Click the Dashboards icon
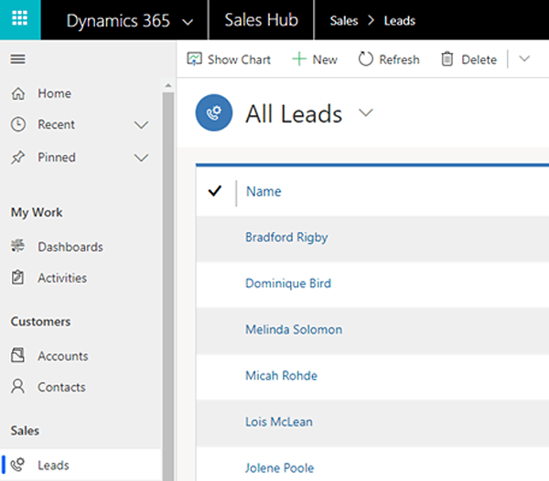Screen dimensions: 549x481 coord(18,246)
